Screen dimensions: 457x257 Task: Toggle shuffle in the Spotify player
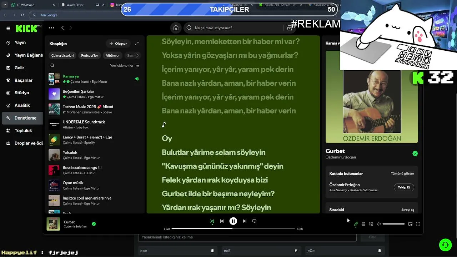click(212, 221)
